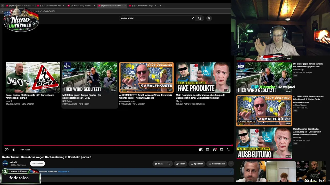Activate voice search microphone icon
Image resolution: width=330 pixels, height=185 pixels.
point(209,18)
